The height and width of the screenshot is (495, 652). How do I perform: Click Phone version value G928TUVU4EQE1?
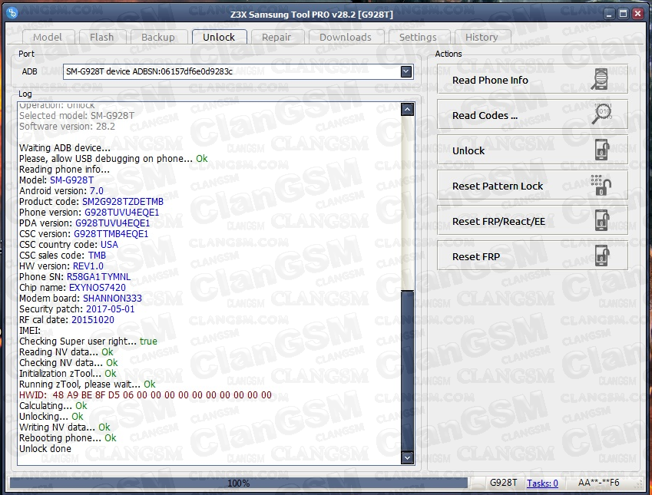pos(122,213)
